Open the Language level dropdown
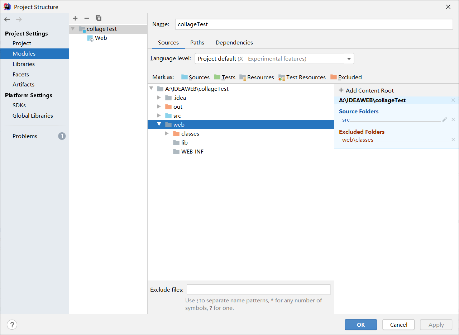 tap(274, 58)
